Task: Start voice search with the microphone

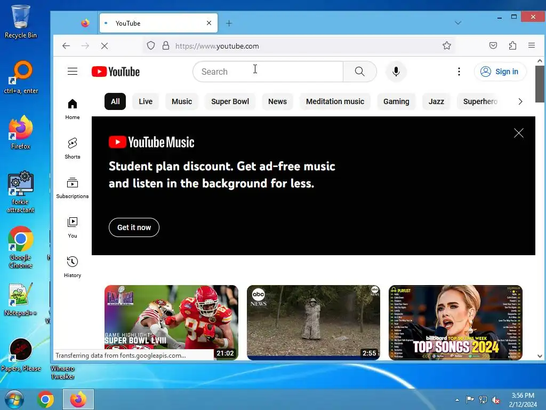Action: [396, 72]
